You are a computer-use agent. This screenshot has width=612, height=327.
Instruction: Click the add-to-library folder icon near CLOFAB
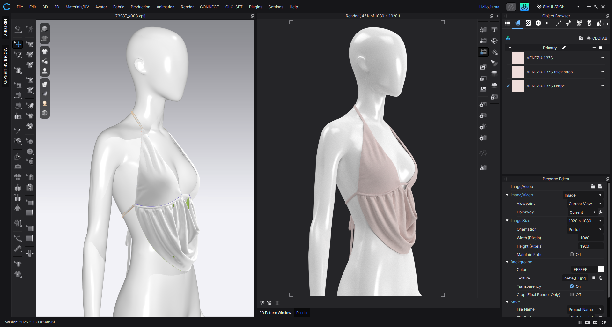pos(581,38)
